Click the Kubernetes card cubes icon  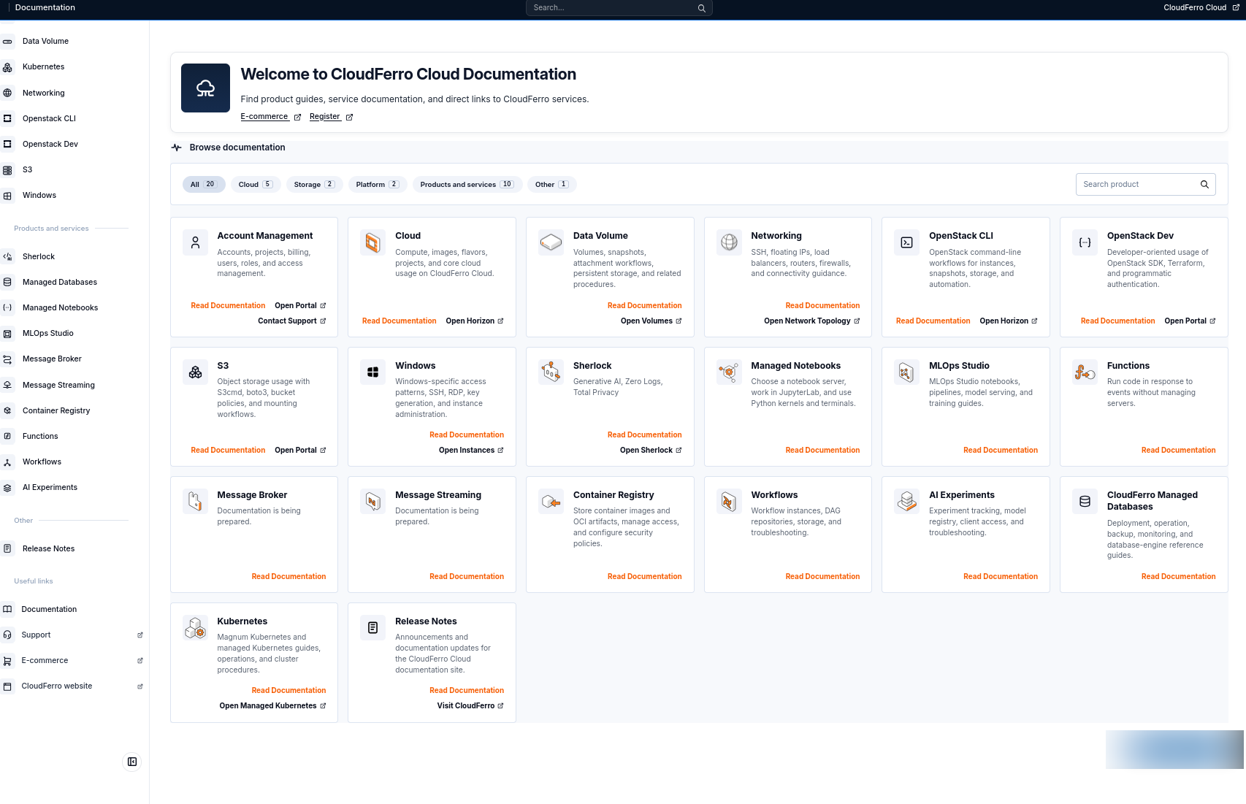coord(195,628)
